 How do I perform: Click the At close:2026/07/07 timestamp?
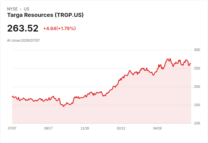(x=23, y=41)
